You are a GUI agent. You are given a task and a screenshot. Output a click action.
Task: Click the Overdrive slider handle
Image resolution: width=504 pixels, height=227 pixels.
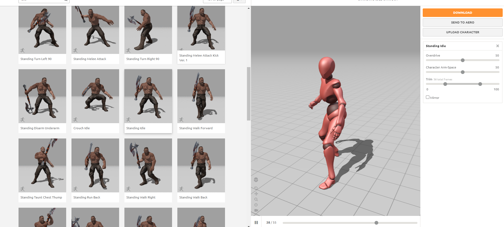coord(463,60)
